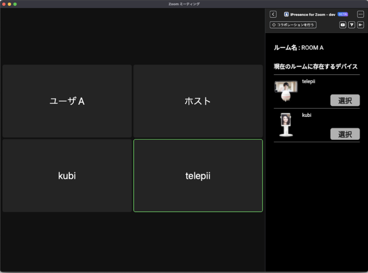Open the more options ellipsis menu
Image resolution: width=368 pixels, height=273 pixels.
tap(360, 14)
